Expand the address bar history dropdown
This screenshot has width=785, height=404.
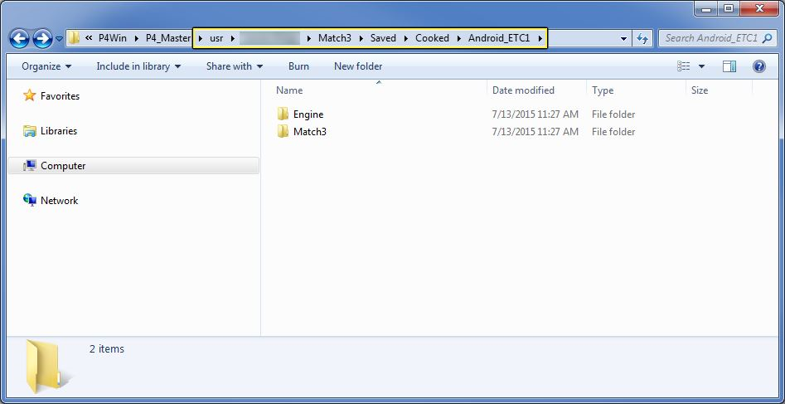coord(623,39)
